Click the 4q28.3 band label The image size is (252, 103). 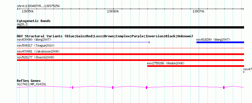[x=22, y=24]
